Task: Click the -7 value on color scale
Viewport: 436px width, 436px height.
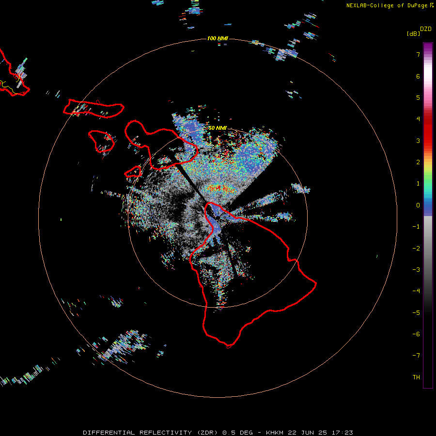Action: tap(416, 356)
